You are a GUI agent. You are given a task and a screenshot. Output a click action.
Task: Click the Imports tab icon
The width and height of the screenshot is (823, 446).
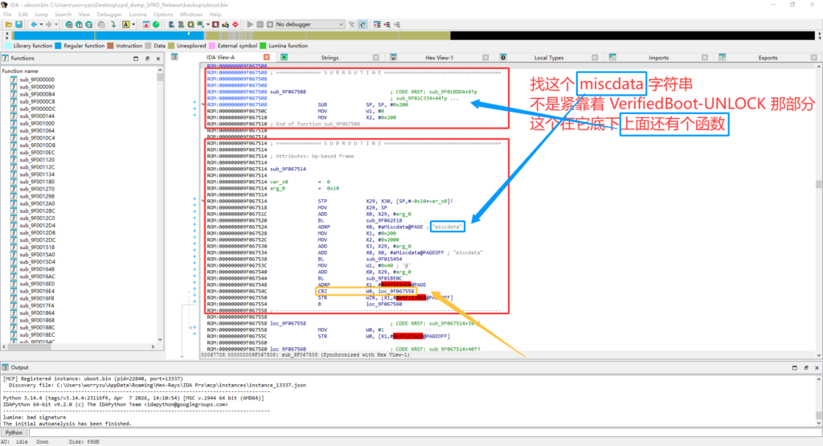pyautogui.click(x=612, y=57)
